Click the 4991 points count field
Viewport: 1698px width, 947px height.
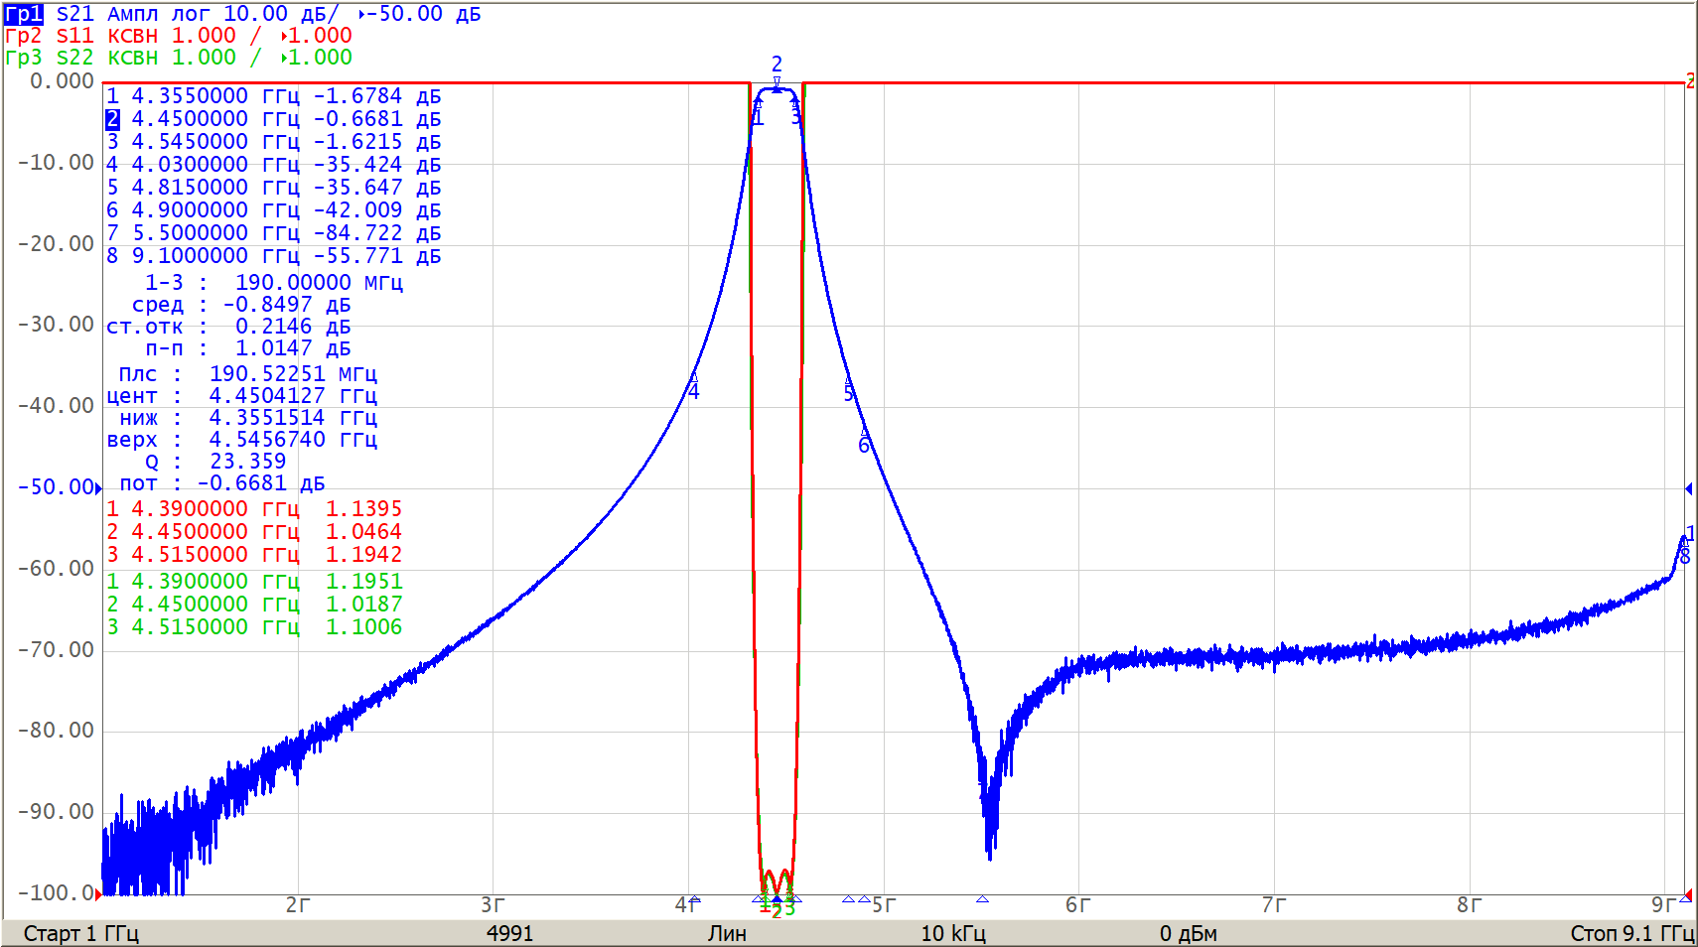pos(509,933)
